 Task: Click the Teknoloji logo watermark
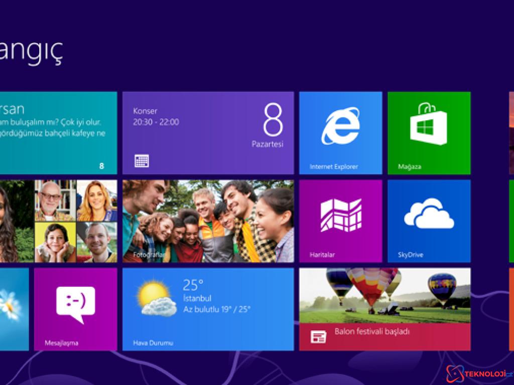(x=479, y=373)
